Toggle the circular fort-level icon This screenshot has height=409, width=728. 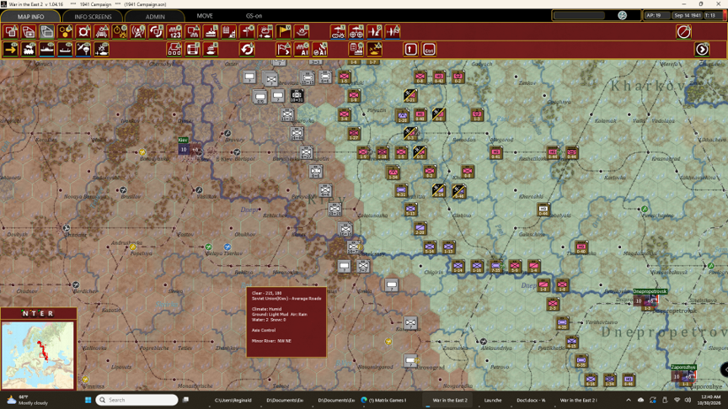[x=83, y=32]
